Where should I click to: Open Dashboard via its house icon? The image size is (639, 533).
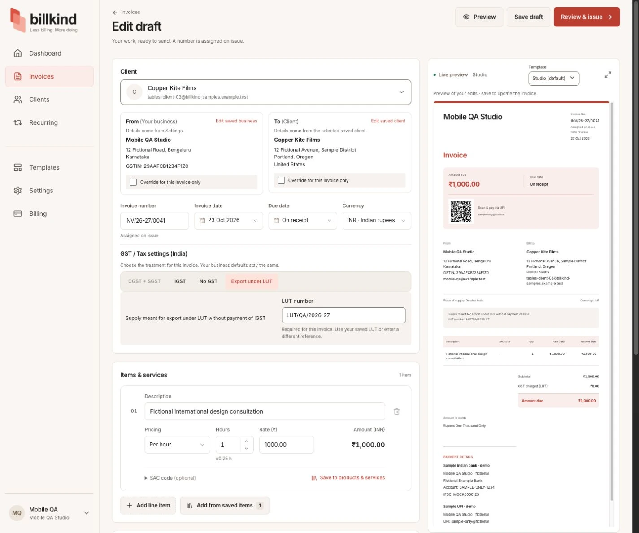coord(18,53)
